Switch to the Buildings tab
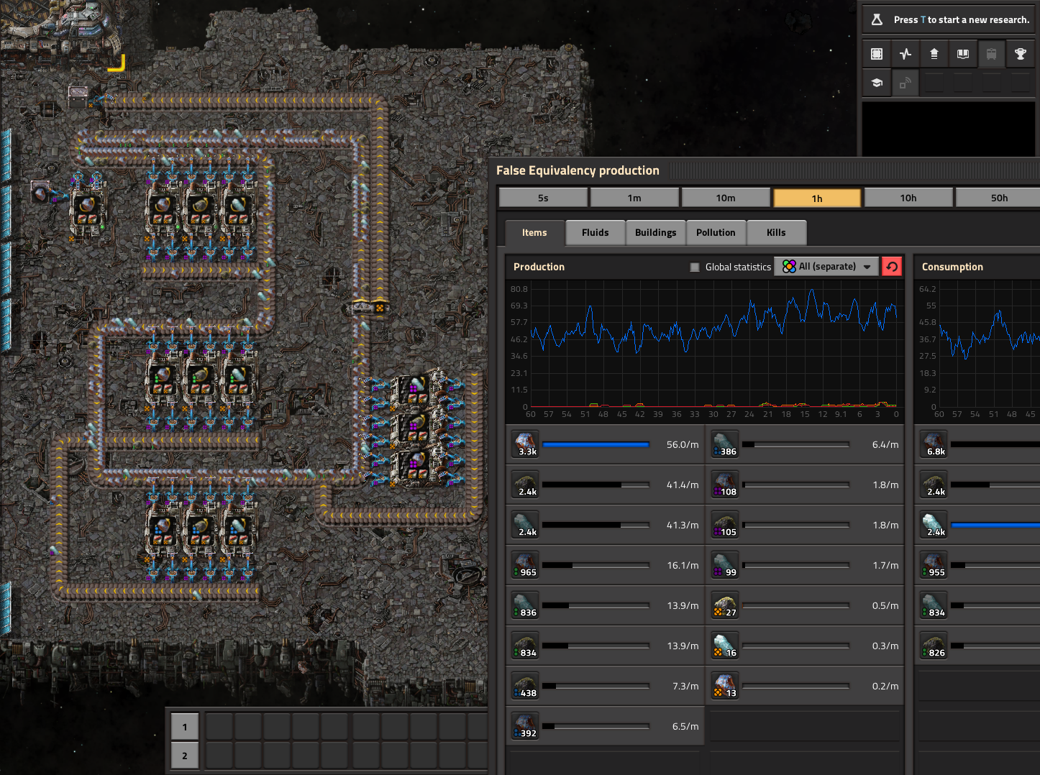 point(656,232)
